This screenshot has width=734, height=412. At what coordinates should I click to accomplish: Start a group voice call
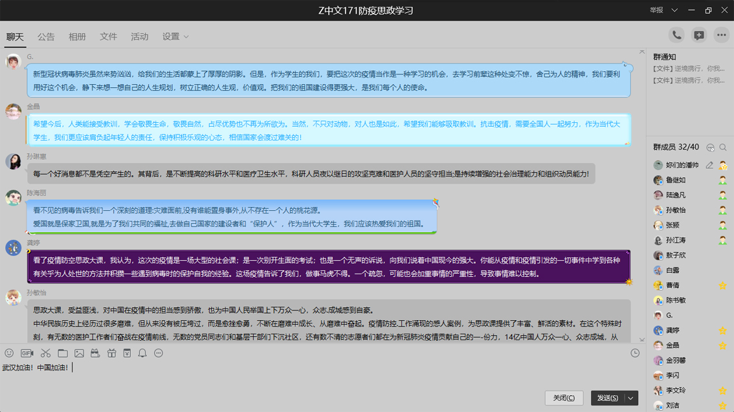tap(676, 36)
